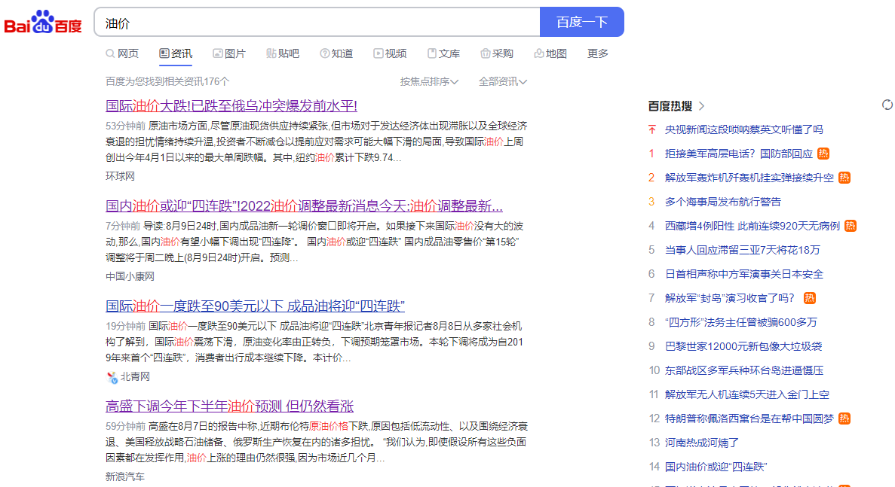This screenshot has width=895, height=487.
Task: Click 热 badge beside 解放军"封岛"演习
Action: point(809,298)
